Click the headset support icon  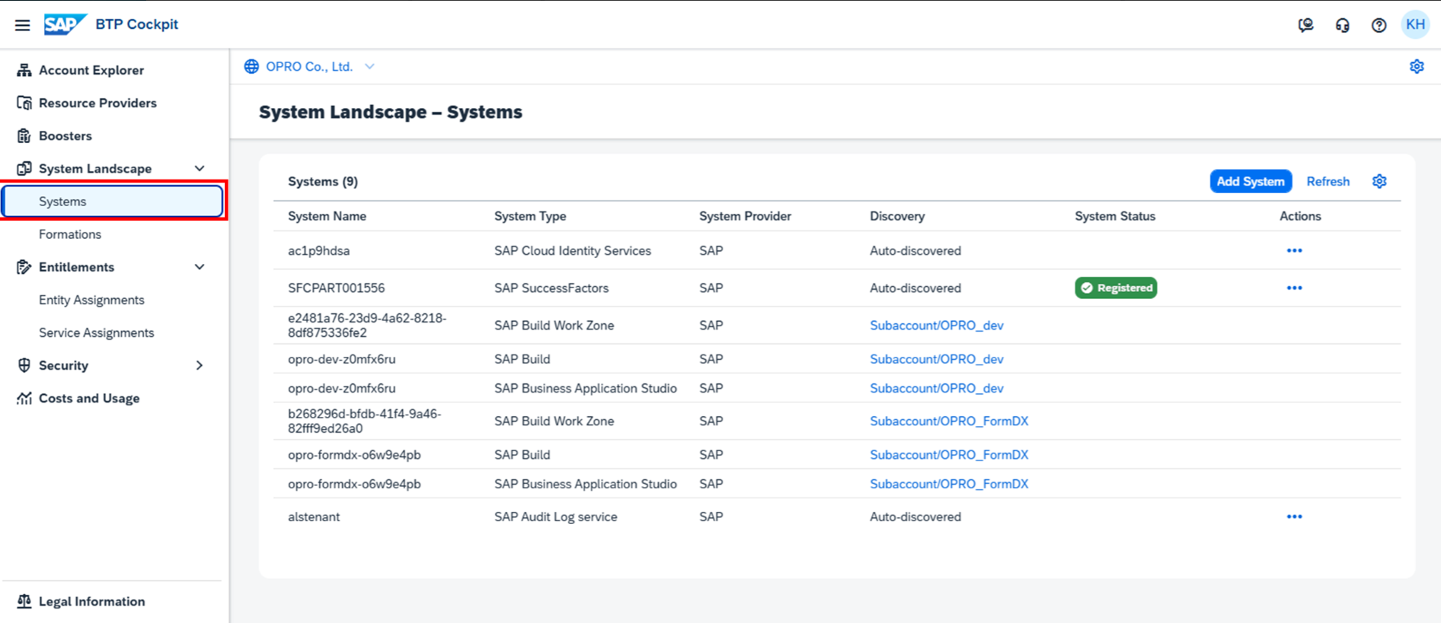click(x=1342, y=25)
